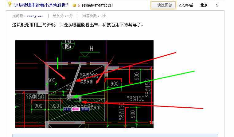Viewport: 234px width, 137px height.
Task: Open question title 这块板哪里能看出是块斜板
Action: [x=41, y=5]
